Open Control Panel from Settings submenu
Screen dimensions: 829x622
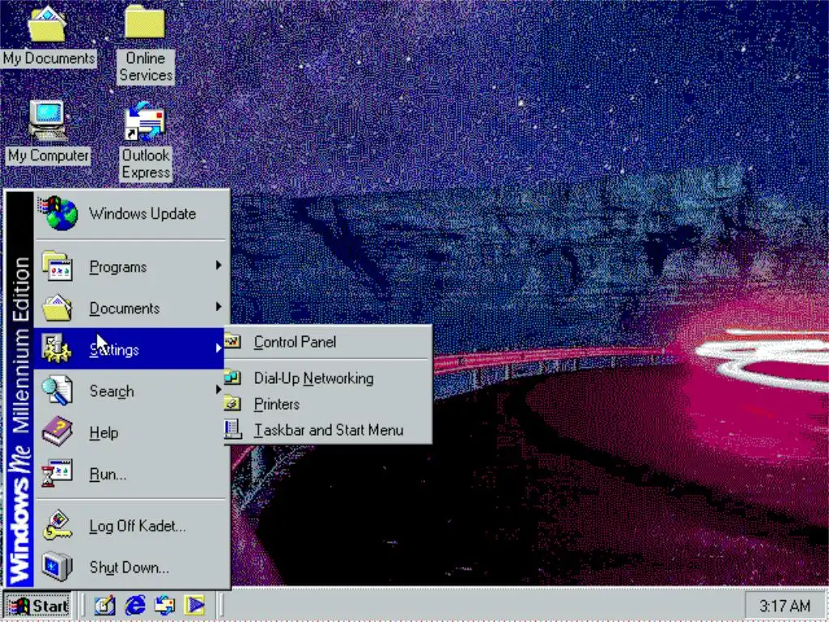coord(328,343)
